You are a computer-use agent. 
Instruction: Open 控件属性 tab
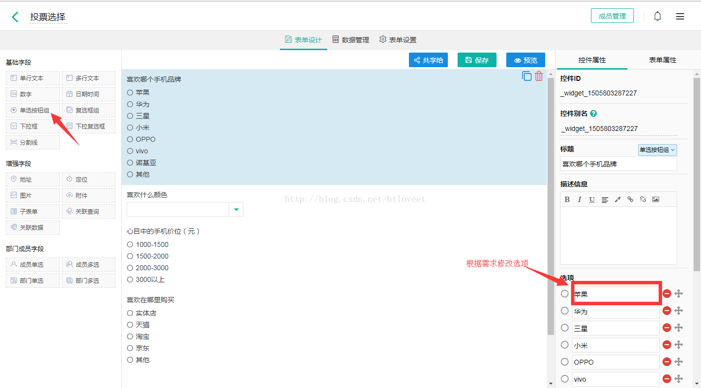[x=592, y=60]
